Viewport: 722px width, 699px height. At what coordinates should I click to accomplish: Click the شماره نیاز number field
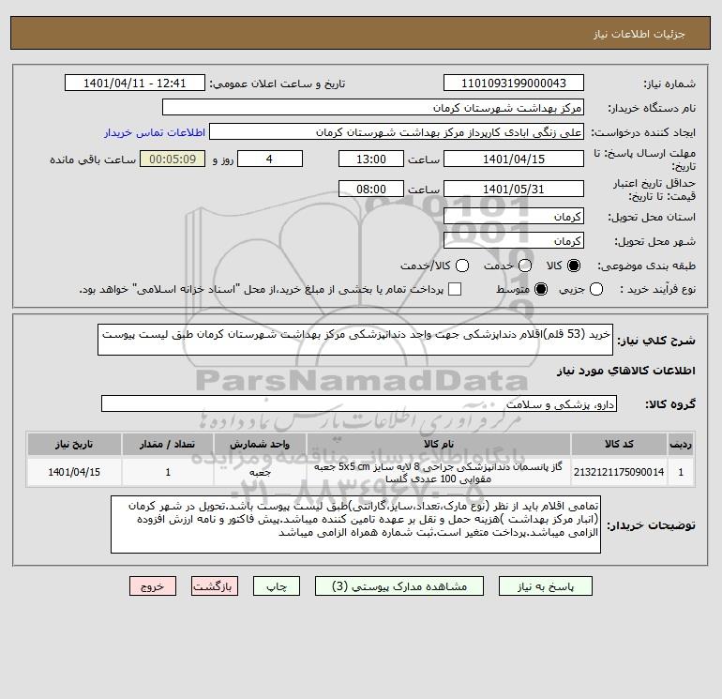514,83
